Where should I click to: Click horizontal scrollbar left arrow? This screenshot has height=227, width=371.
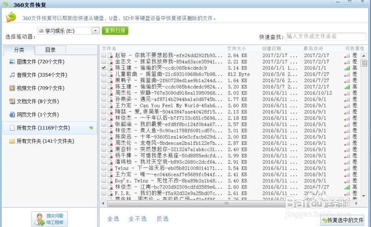[103, 203]
